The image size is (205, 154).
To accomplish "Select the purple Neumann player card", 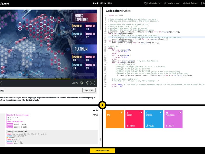I will (173, 119).
